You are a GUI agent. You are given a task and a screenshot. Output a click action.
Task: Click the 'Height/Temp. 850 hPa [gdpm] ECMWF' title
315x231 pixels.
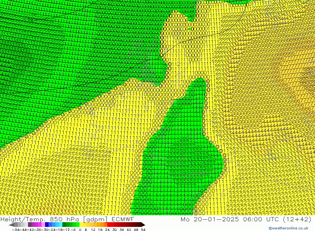click(67, 219)
